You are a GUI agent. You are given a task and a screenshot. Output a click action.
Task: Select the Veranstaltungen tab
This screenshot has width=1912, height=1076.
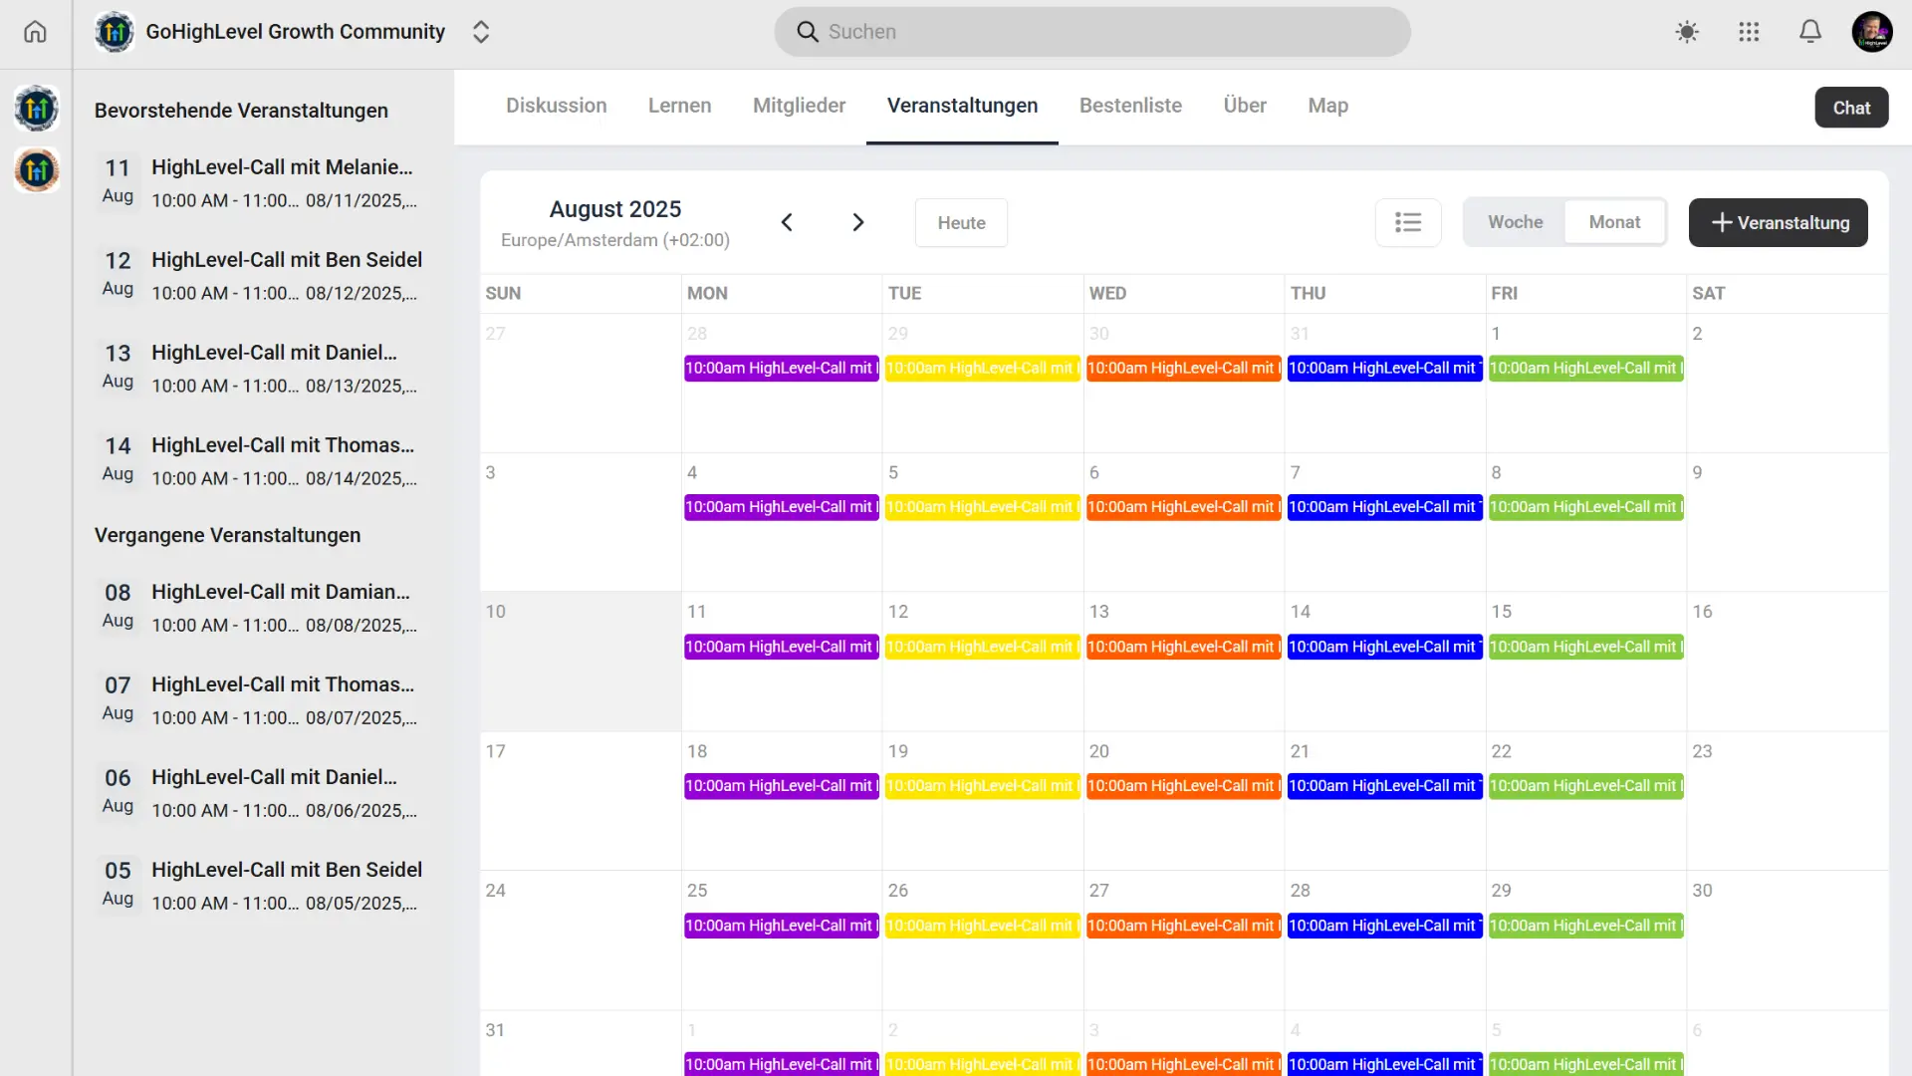[x=962, y=106]
